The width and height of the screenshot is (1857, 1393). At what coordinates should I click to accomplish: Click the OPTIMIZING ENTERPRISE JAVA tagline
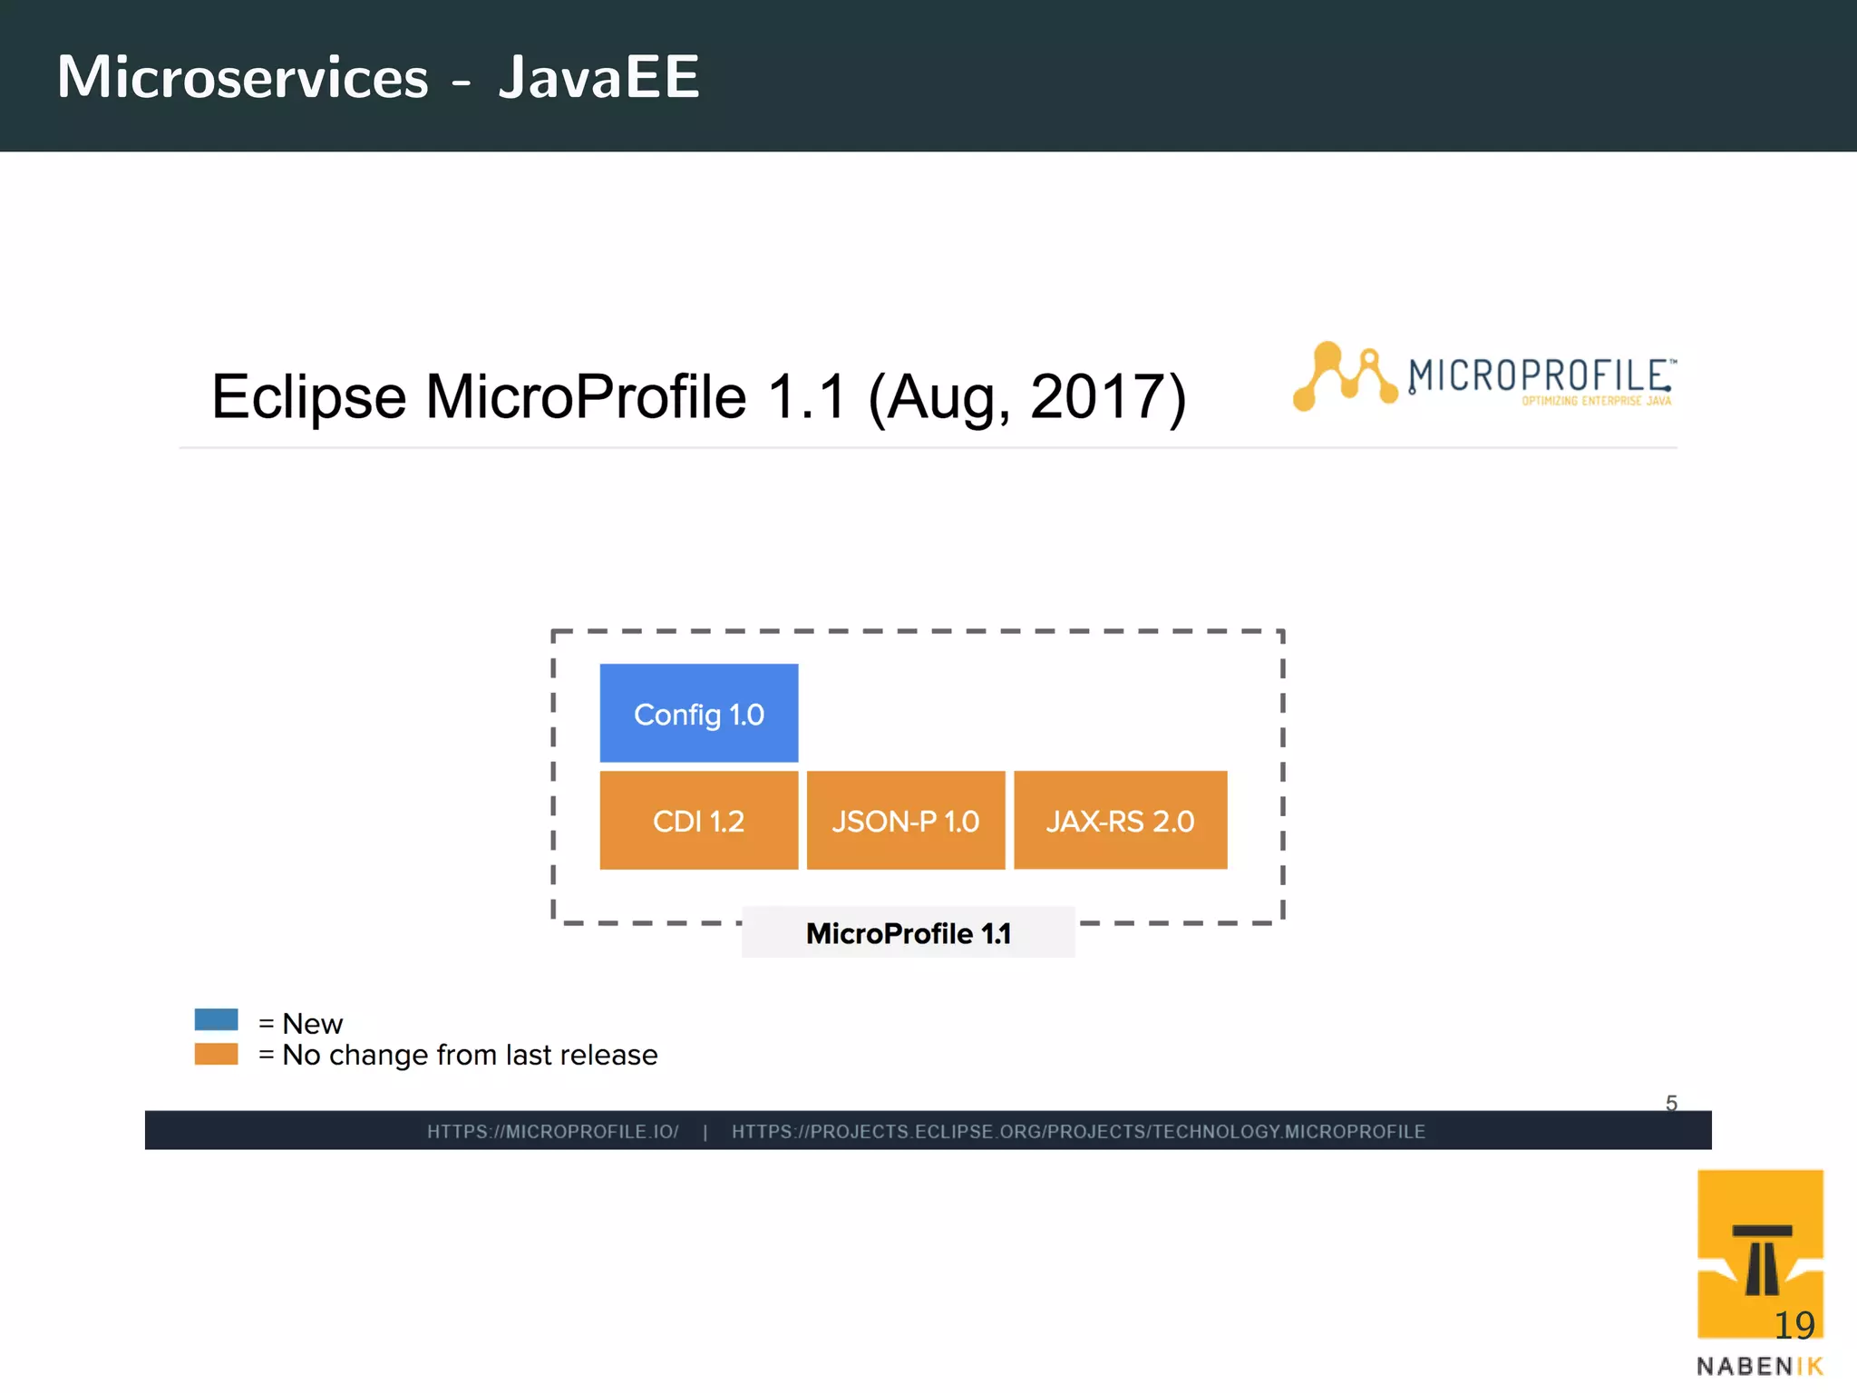click(1596, 401)
